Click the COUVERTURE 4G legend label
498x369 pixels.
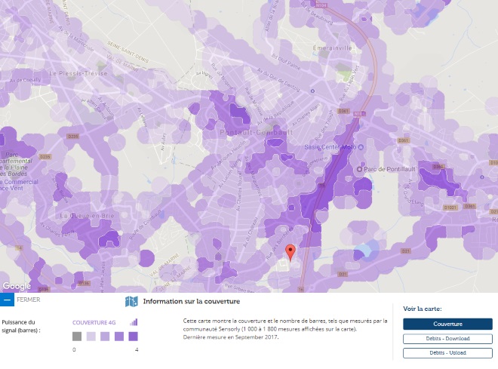(94, 322)
